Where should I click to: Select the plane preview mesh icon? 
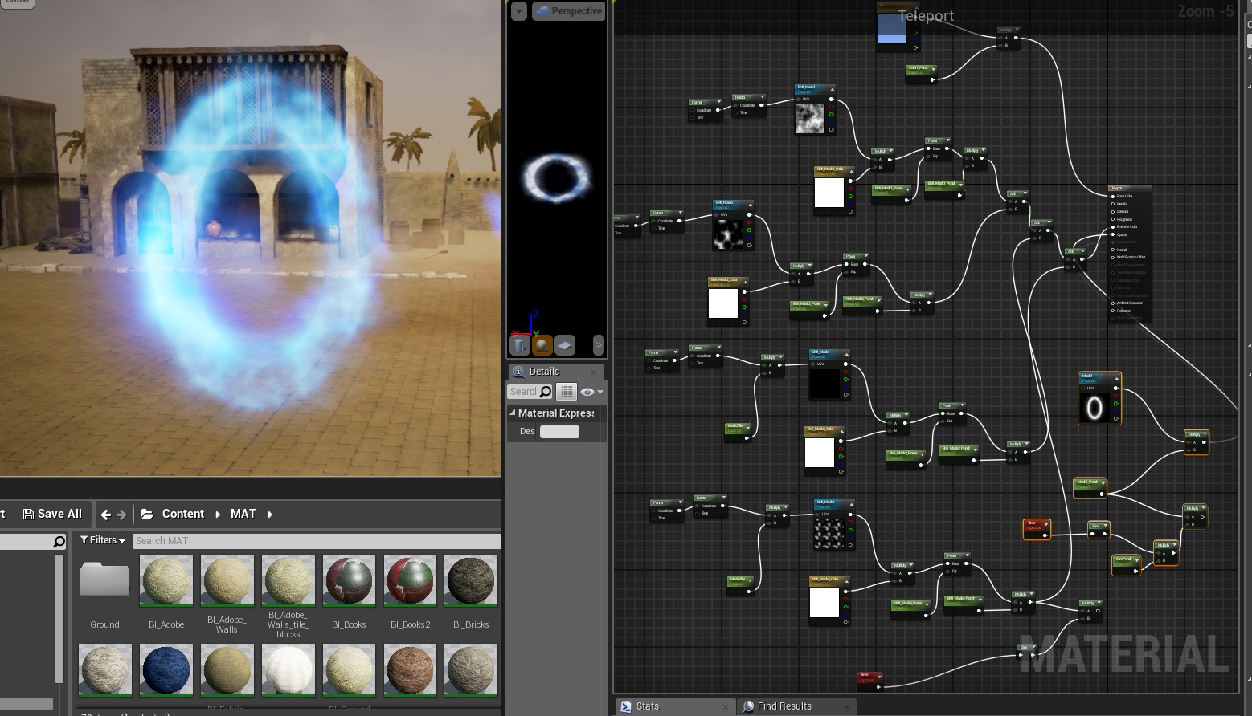565,345
